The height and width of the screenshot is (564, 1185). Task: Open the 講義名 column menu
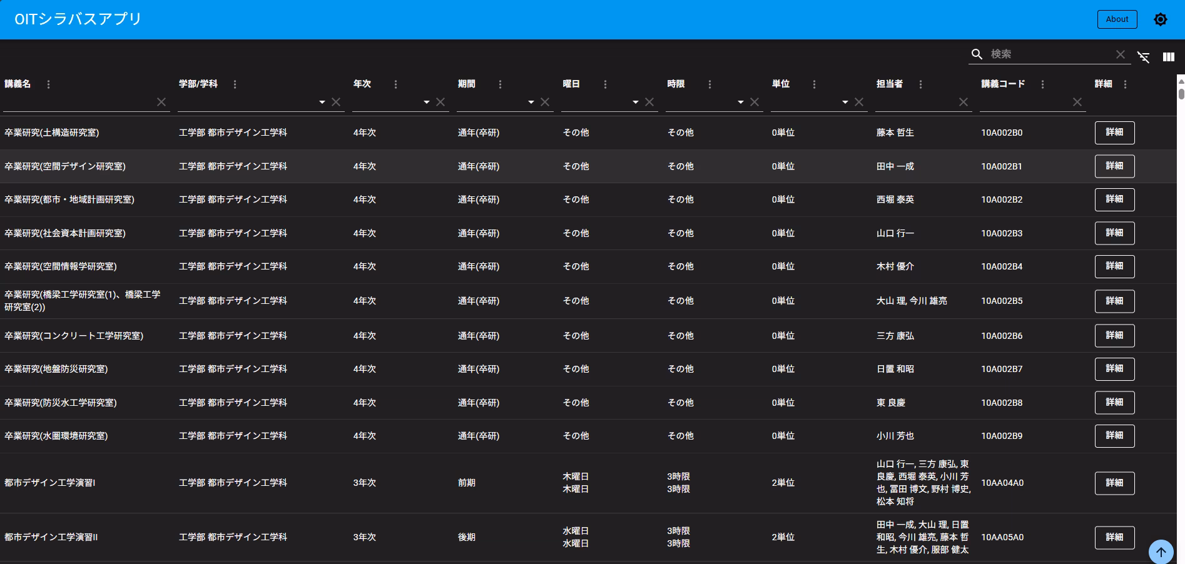(x=49, y=84)
